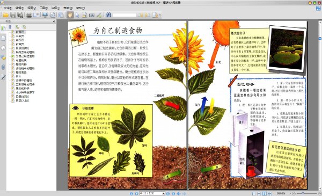
Task: Click the third bookmark toolbar icon
Action: [25, 27]
